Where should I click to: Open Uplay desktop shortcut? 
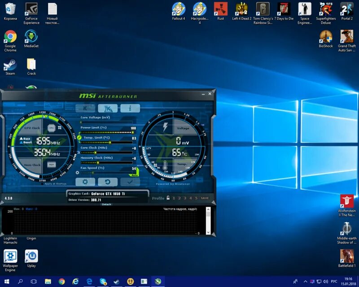[31, 259]
